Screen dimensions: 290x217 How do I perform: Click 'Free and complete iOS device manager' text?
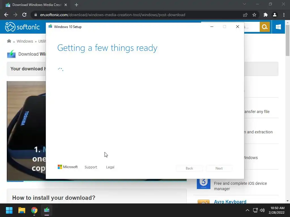(240, 186)
